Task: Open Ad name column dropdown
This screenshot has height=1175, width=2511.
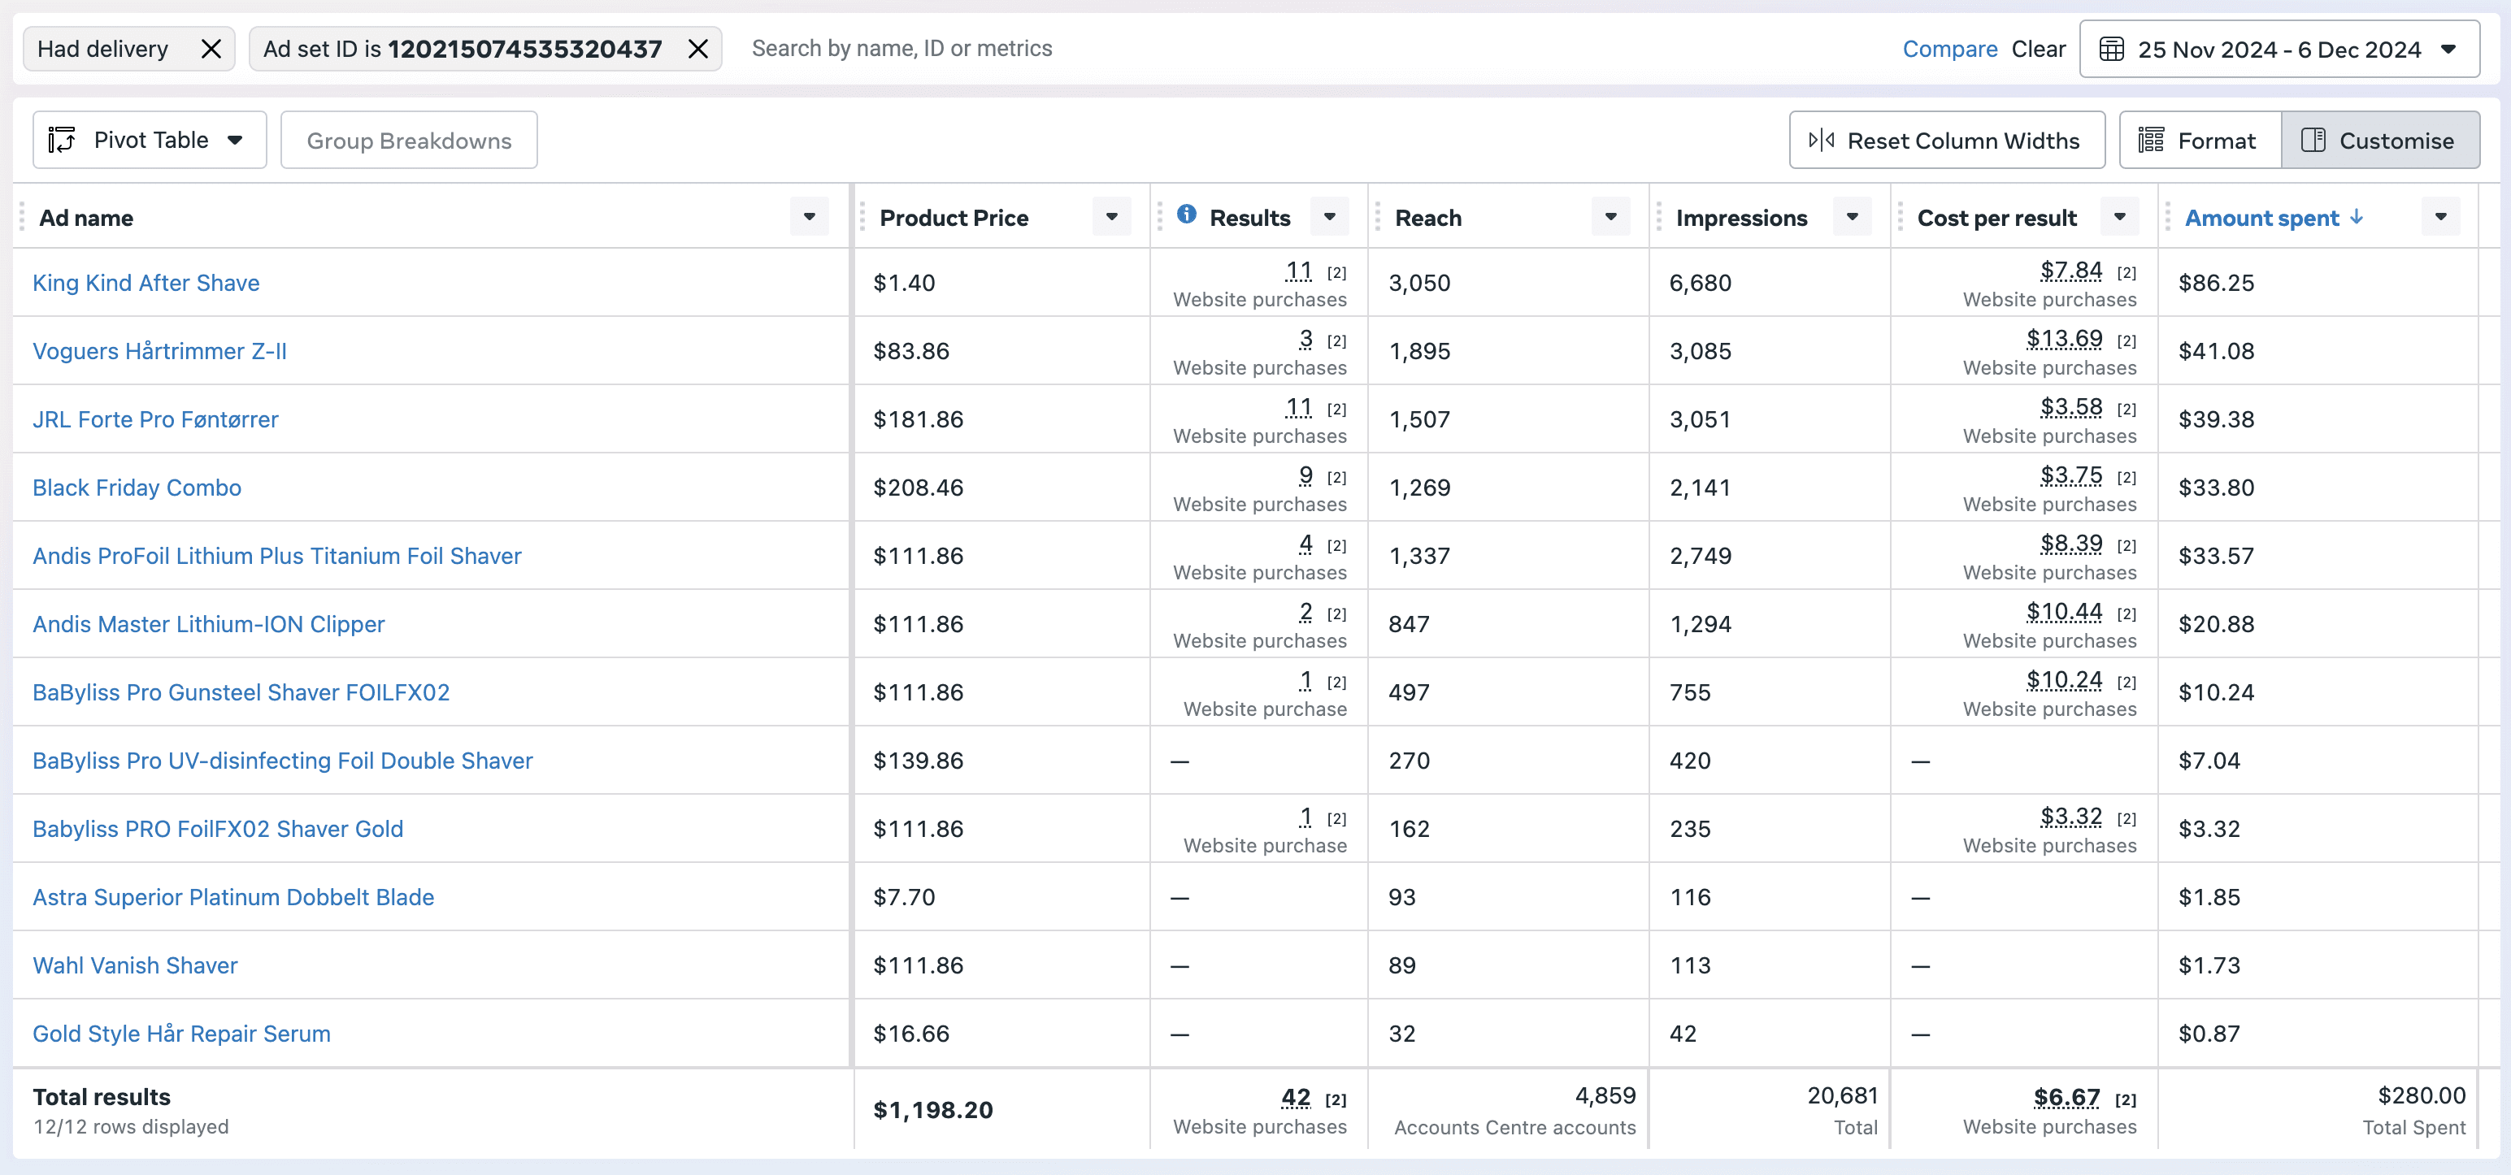Action: tap(809, 216)
